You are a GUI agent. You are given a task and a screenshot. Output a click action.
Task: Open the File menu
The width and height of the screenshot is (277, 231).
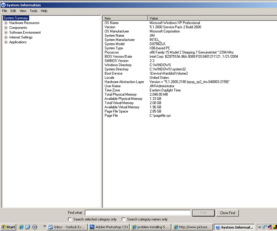tap(4, 11)
